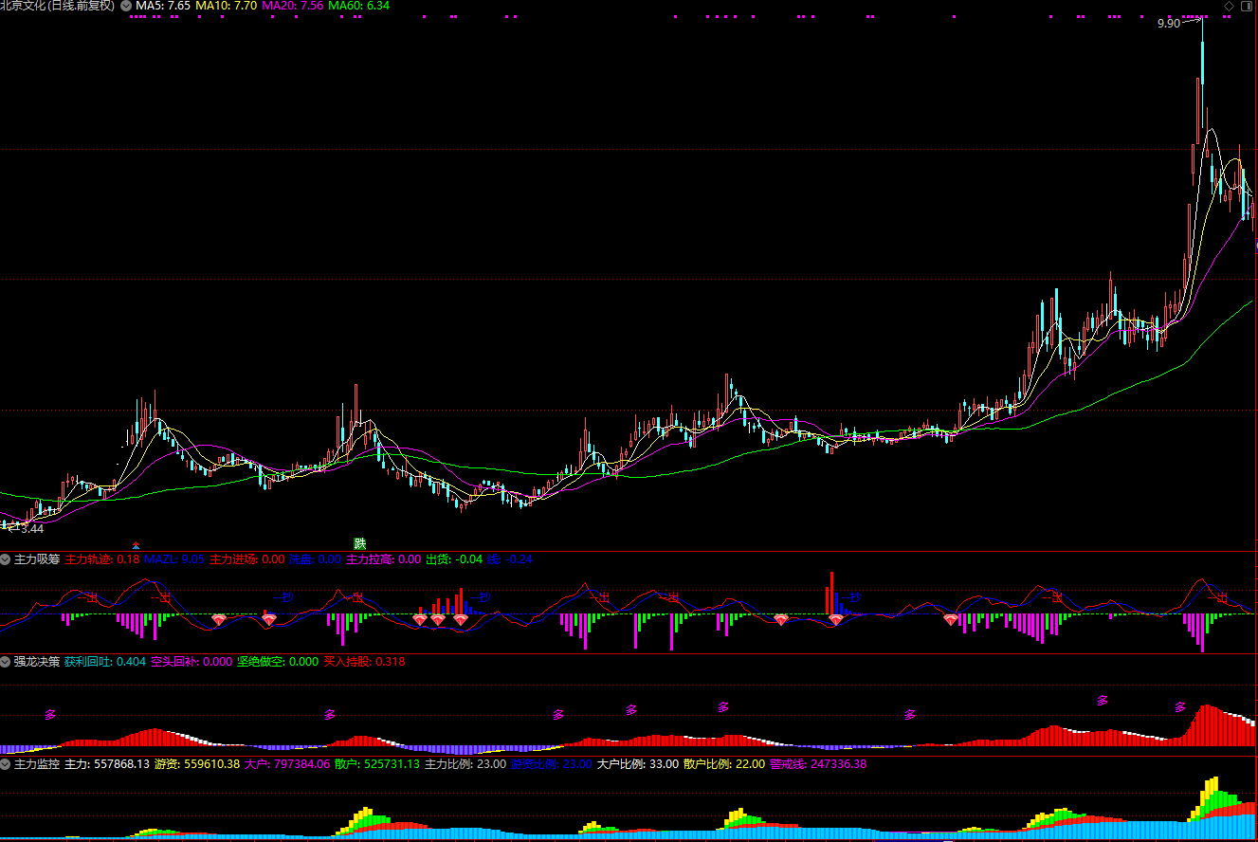Click the 主力监控 indicator name
This screenshot has height=842, width=1258.
37,763
